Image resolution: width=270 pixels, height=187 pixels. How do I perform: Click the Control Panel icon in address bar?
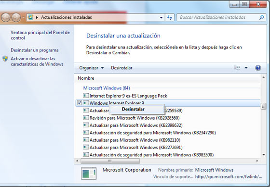point(30,17)
